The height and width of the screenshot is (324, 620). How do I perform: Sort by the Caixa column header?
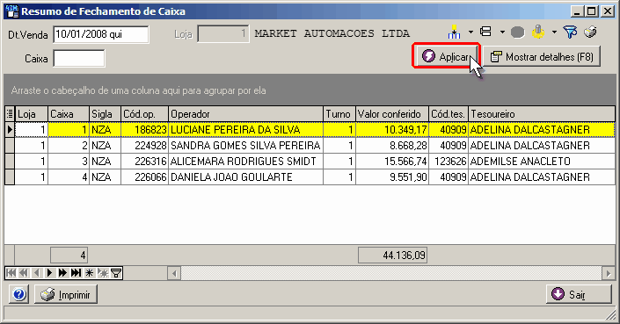tap(69, 114)
